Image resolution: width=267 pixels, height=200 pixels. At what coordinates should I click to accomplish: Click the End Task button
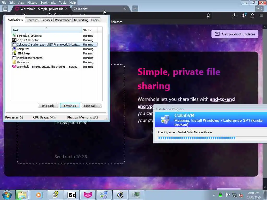pos(48,106)
